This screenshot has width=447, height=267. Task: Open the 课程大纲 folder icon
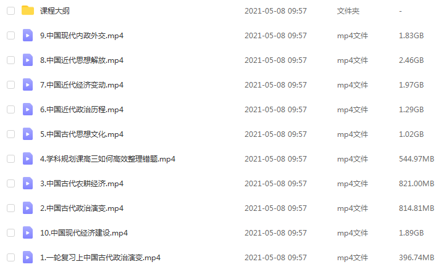pos(28,10)
